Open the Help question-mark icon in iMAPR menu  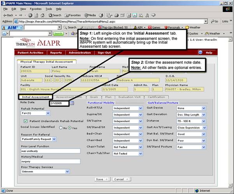201,52
